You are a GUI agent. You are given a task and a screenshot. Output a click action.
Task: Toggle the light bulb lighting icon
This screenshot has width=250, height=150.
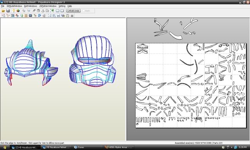[x=14, y=11]
